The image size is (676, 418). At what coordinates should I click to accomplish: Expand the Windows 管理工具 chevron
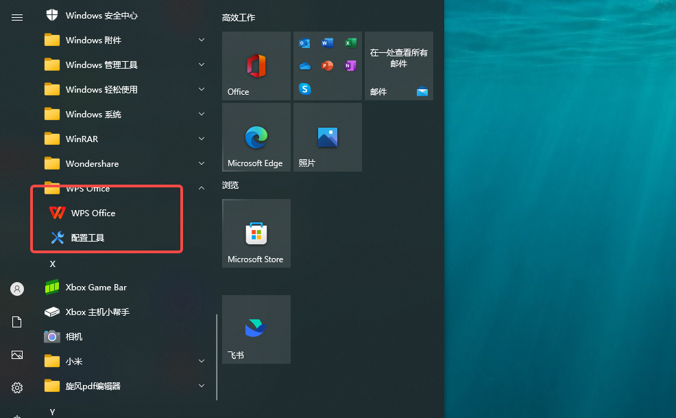coord(202,65)
